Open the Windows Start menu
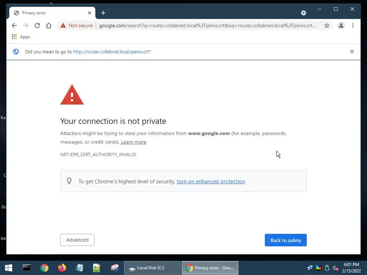The height and width of the screenshot is (275, 367). click(9, 268)
